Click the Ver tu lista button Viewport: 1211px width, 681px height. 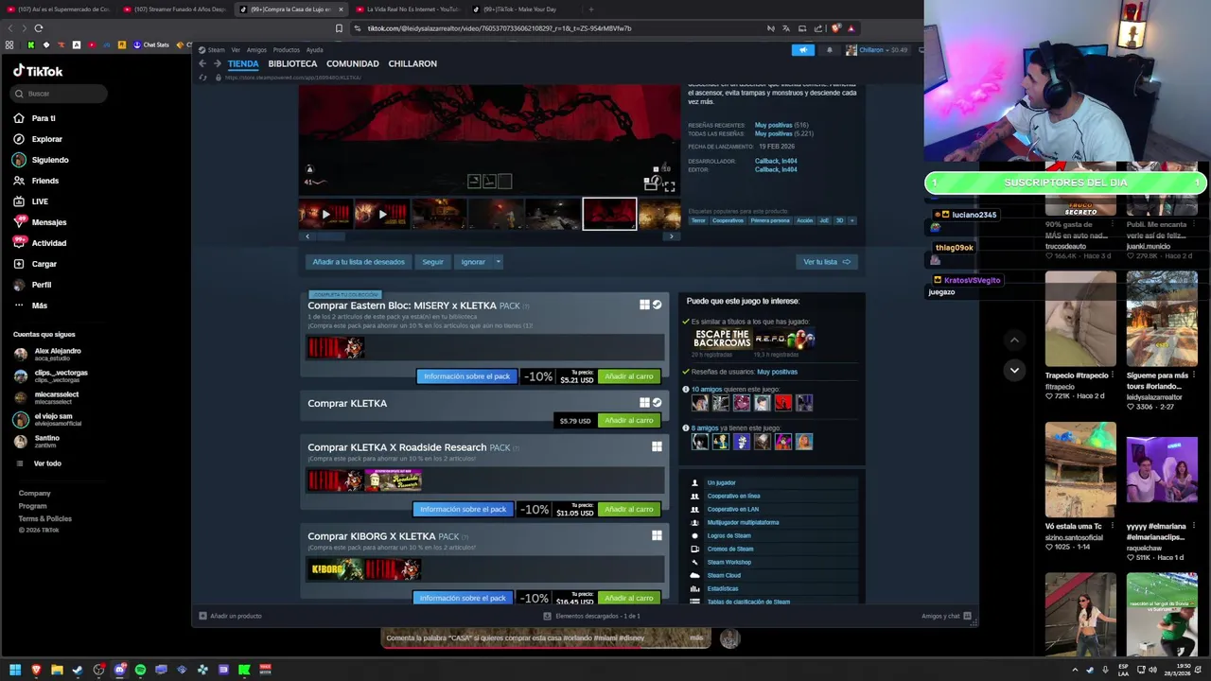[x=827, y=262]
